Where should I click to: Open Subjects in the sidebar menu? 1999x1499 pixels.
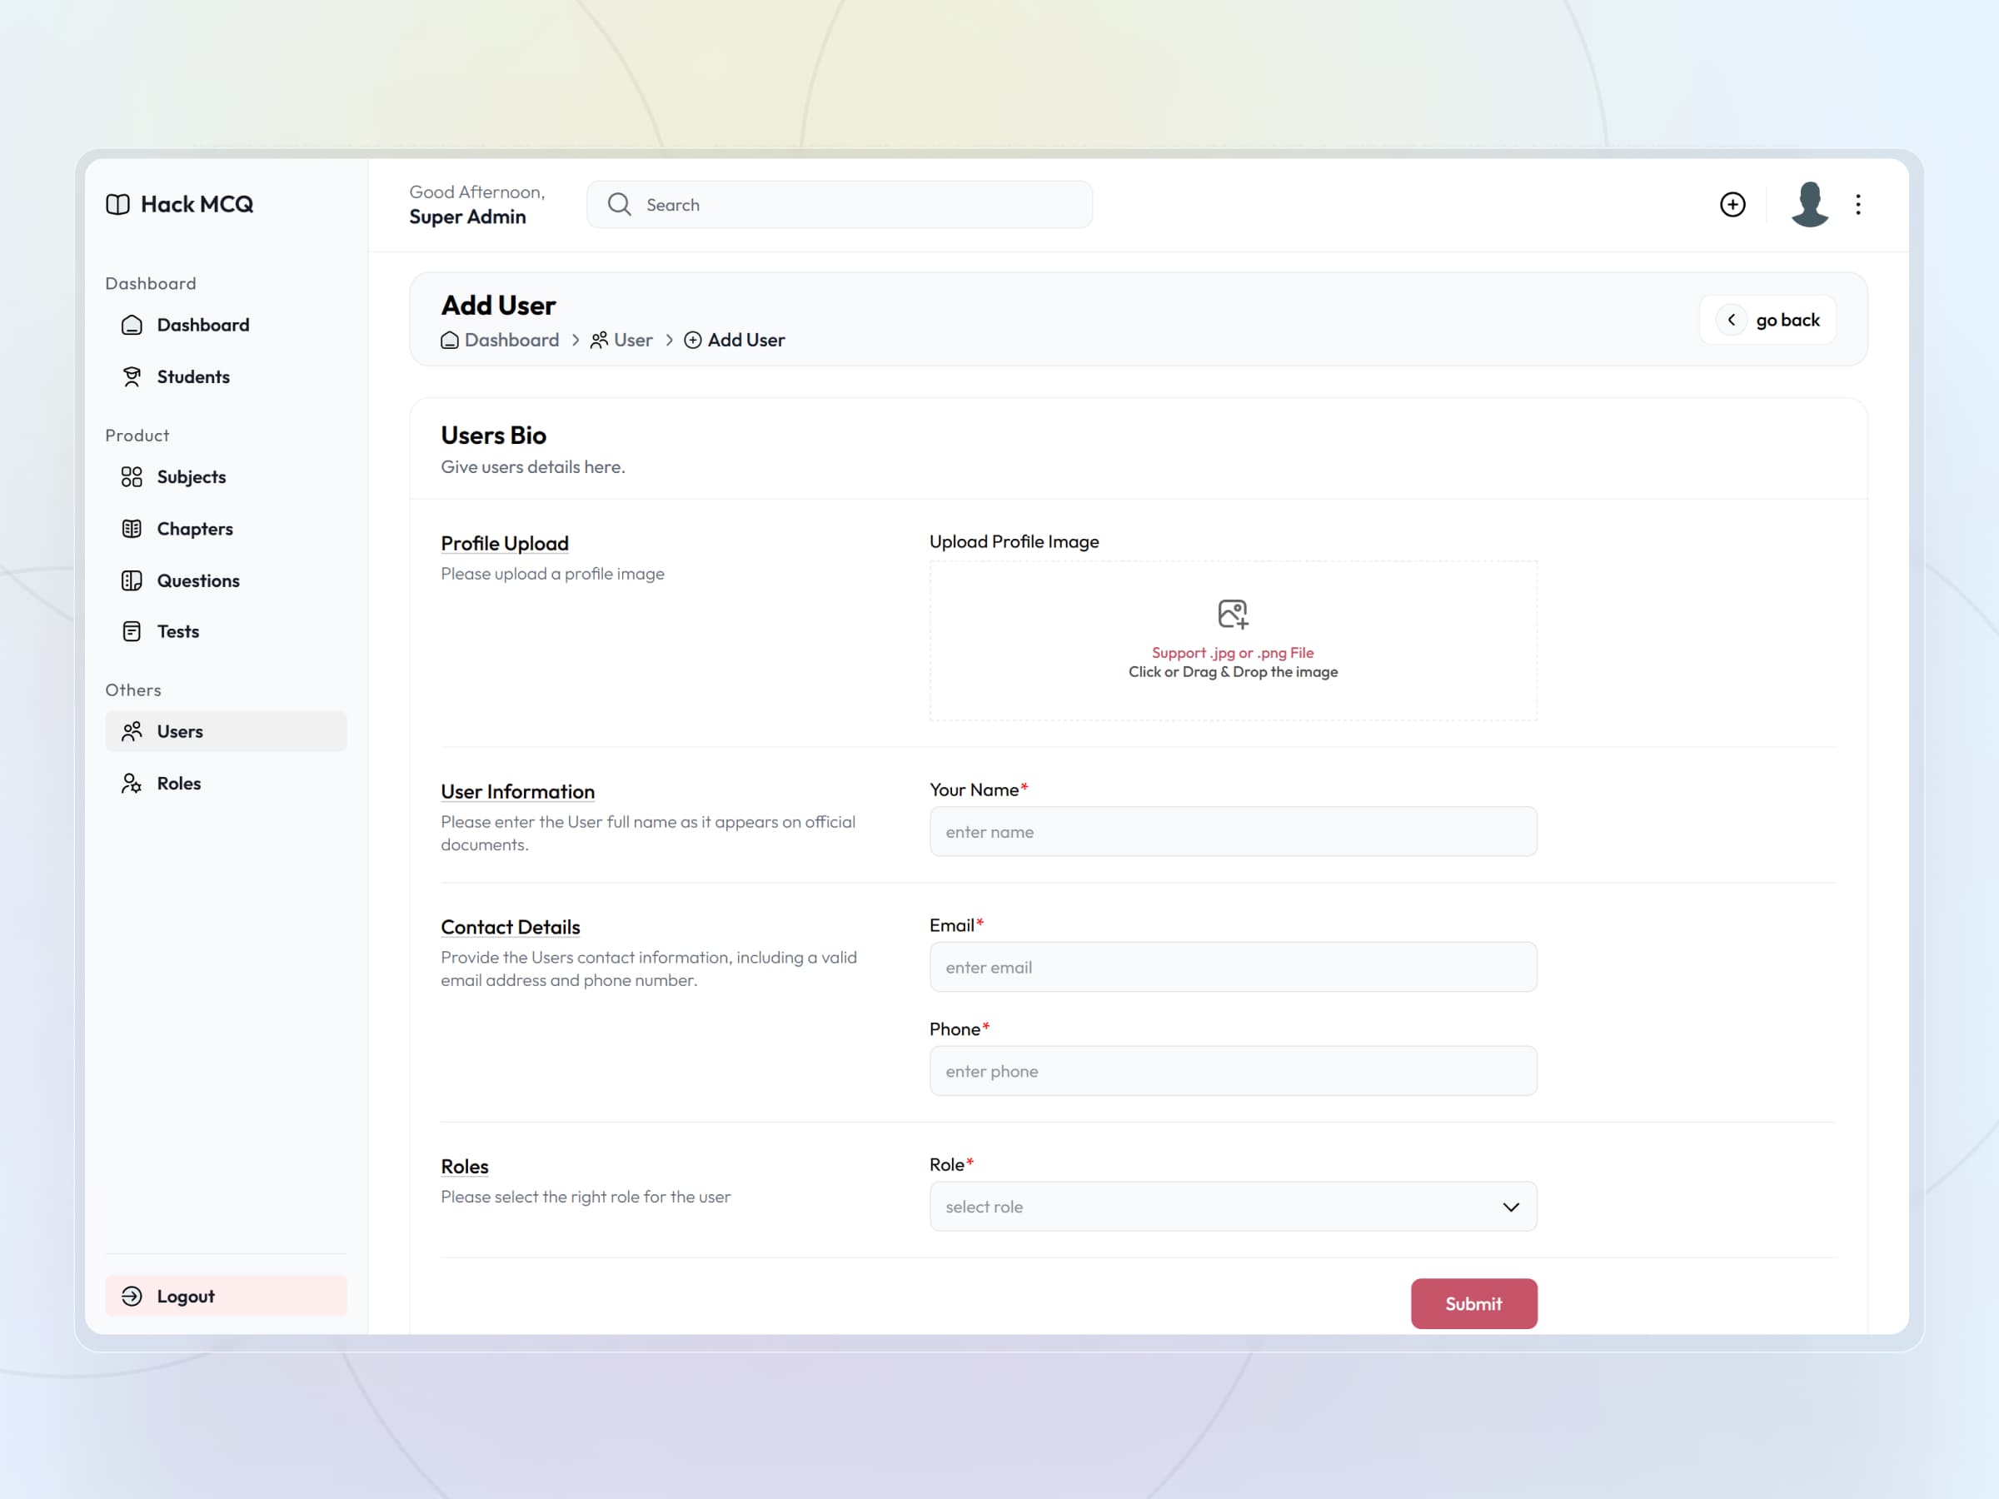pyautogui.click(x=226, y=477)
